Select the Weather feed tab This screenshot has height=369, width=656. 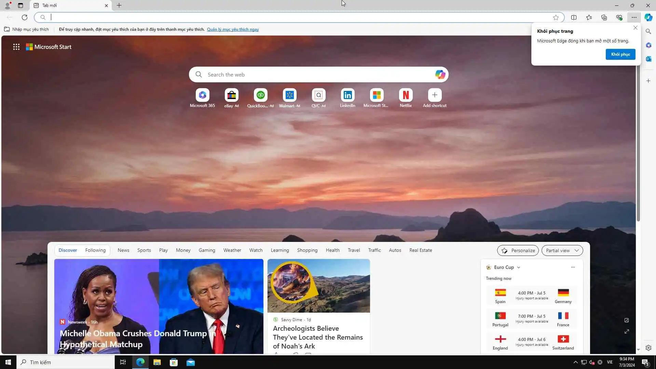(232, 250)
